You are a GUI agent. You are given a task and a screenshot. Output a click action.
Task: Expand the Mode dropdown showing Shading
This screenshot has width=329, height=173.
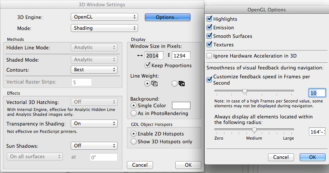104,28
